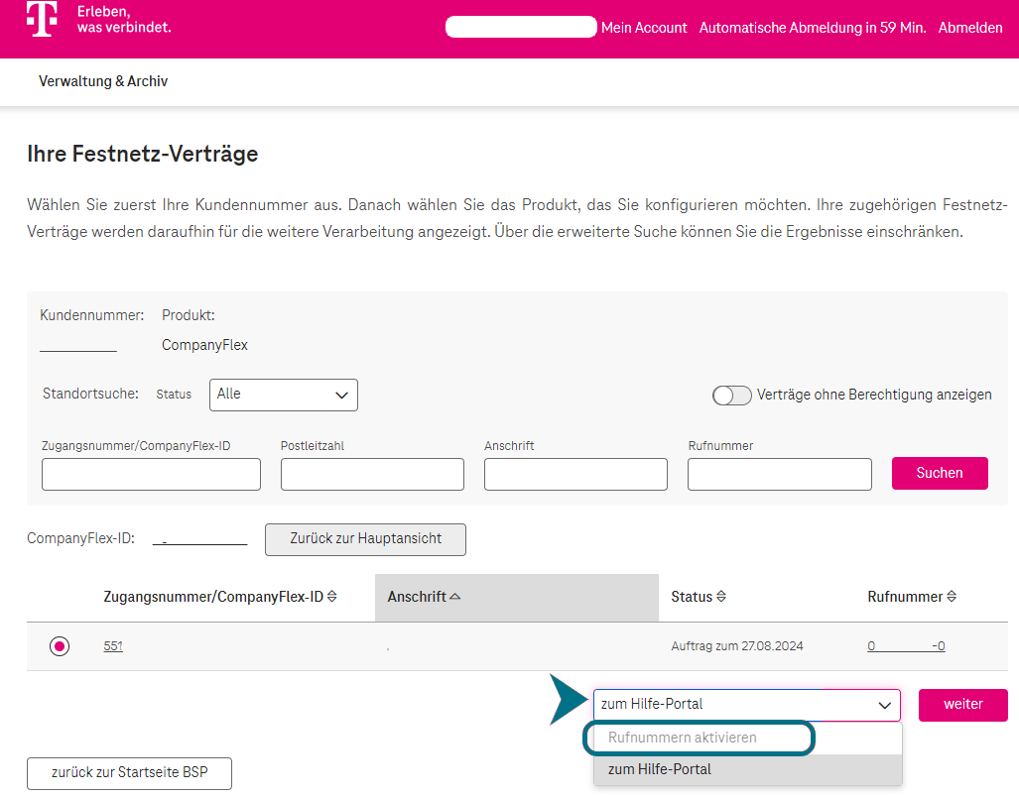Click 'Automatische Abmeldung in 59 Min.' text

813,28
